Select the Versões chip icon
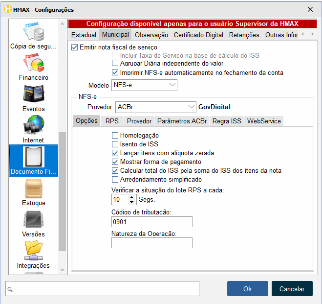Screen dimensions: 322x304 click(x=33, y=220)
